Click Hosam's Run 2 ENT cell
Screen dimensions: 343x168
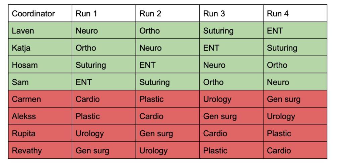[167, 65]
